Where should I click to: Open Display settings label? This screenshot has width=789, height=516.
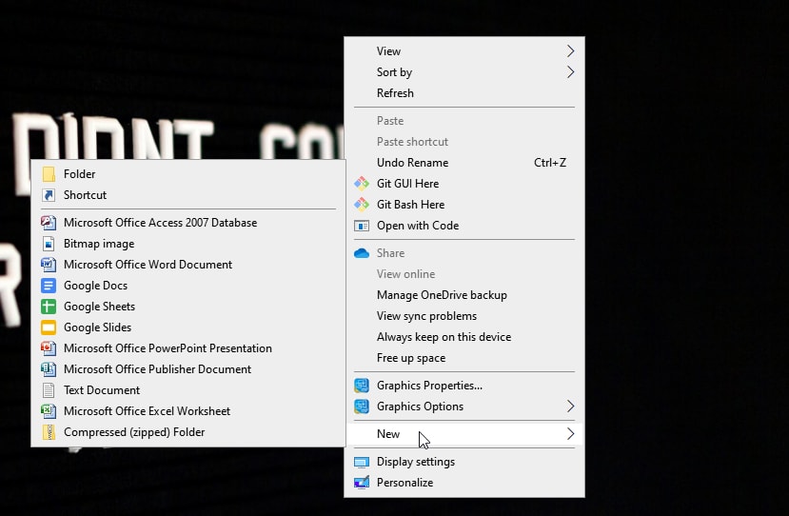(416, 462)
